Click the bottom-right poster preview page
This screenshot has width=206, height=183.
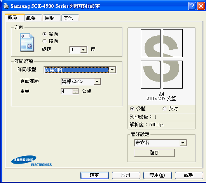coord(173,75)
